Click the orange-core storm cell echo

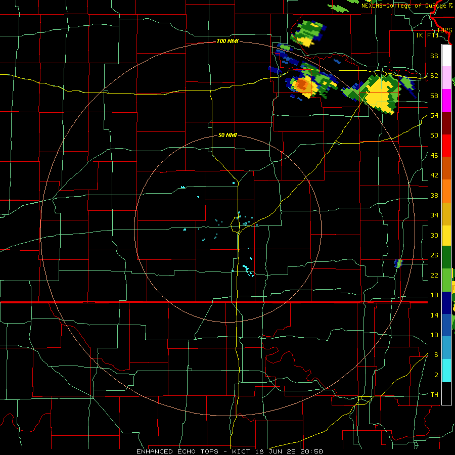click(x=303, y=85)
